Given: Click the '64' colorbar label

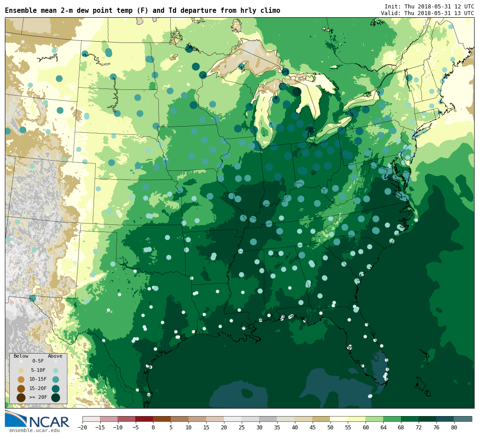Looking at the screenshot, I should [x=384, y=428].
